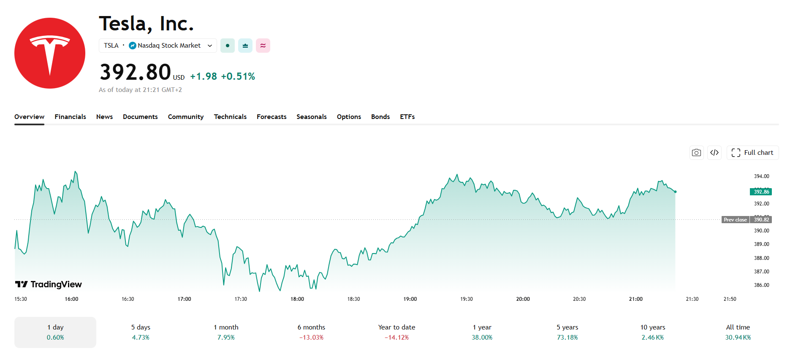The height and width of the screenshot is (351, 790).
Task: Click the Nasdaq exchange logo icon
Action: (133, 46)
